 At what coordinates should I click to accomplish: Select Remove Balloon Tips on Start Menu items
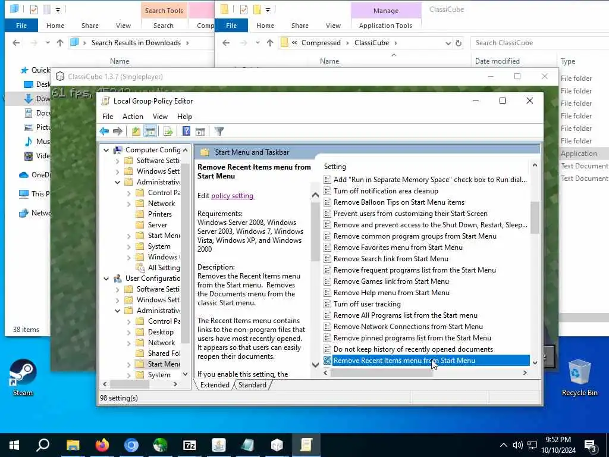399,202
